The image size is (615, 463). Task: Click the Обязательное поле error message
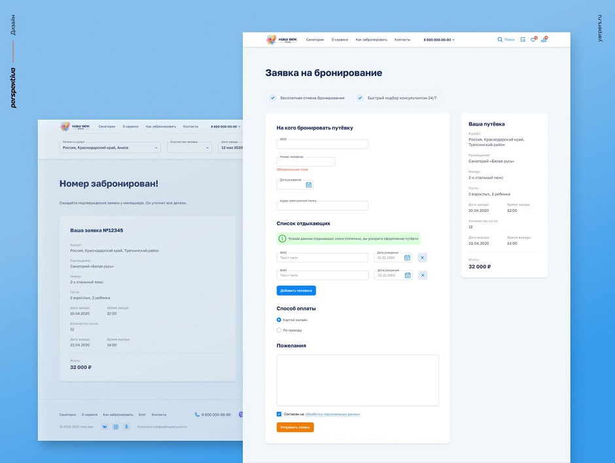point(292,170)
